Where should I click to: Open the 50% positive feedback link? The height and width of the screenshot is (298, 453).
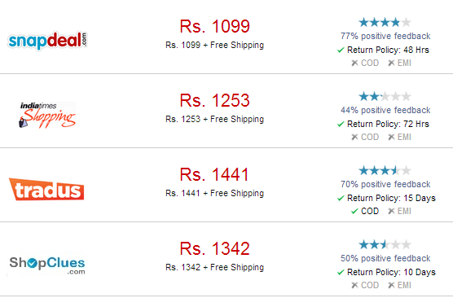(x=385, y=258)
